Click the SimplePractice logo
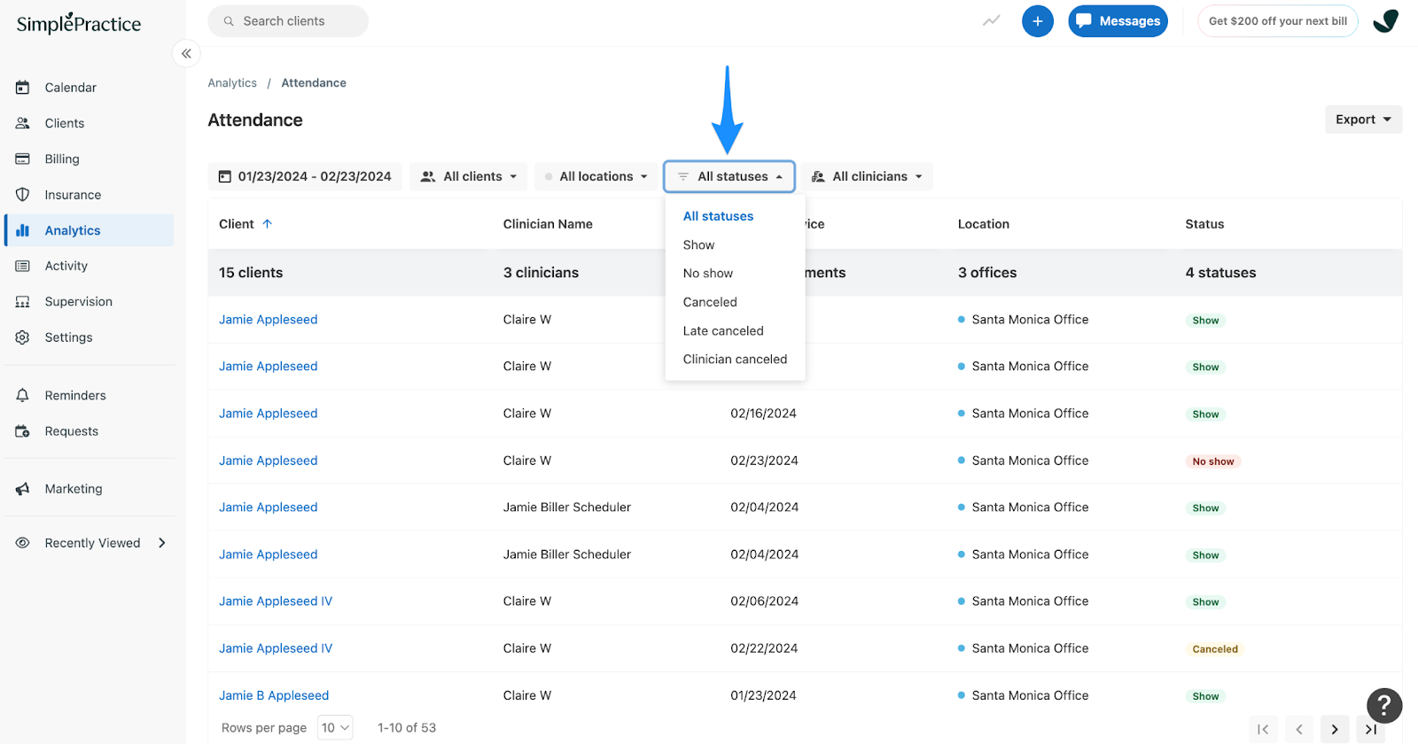The image size is (1418, 744). (x=79, y=23)
